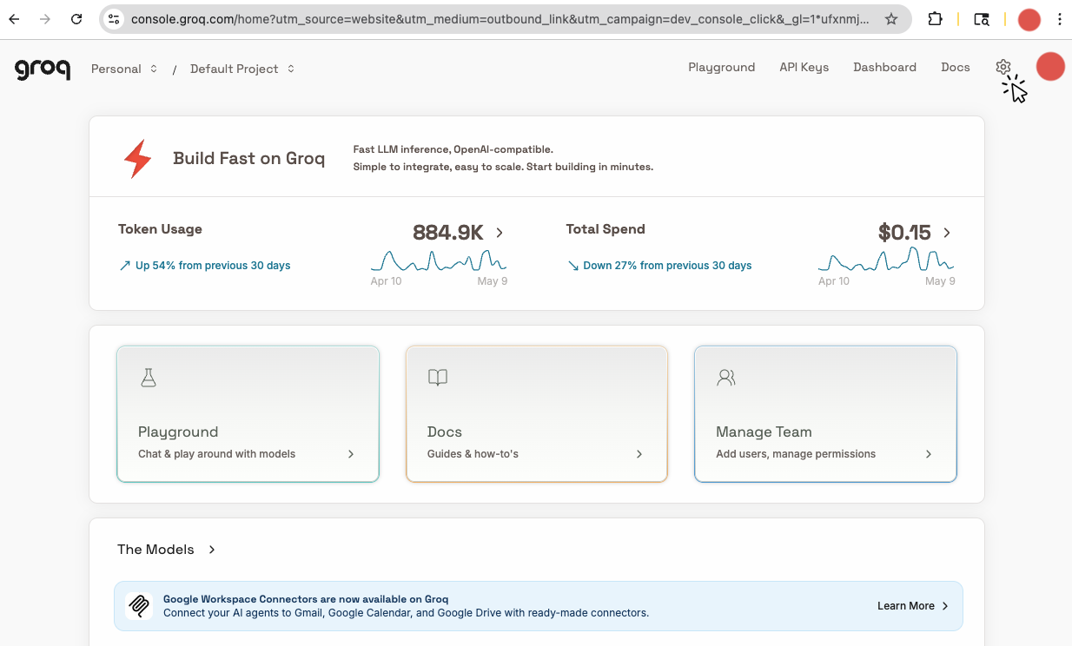Click the 'Build Fast on Groq' heading
The width and height of the screenshot is (1072, 646).
249,158
